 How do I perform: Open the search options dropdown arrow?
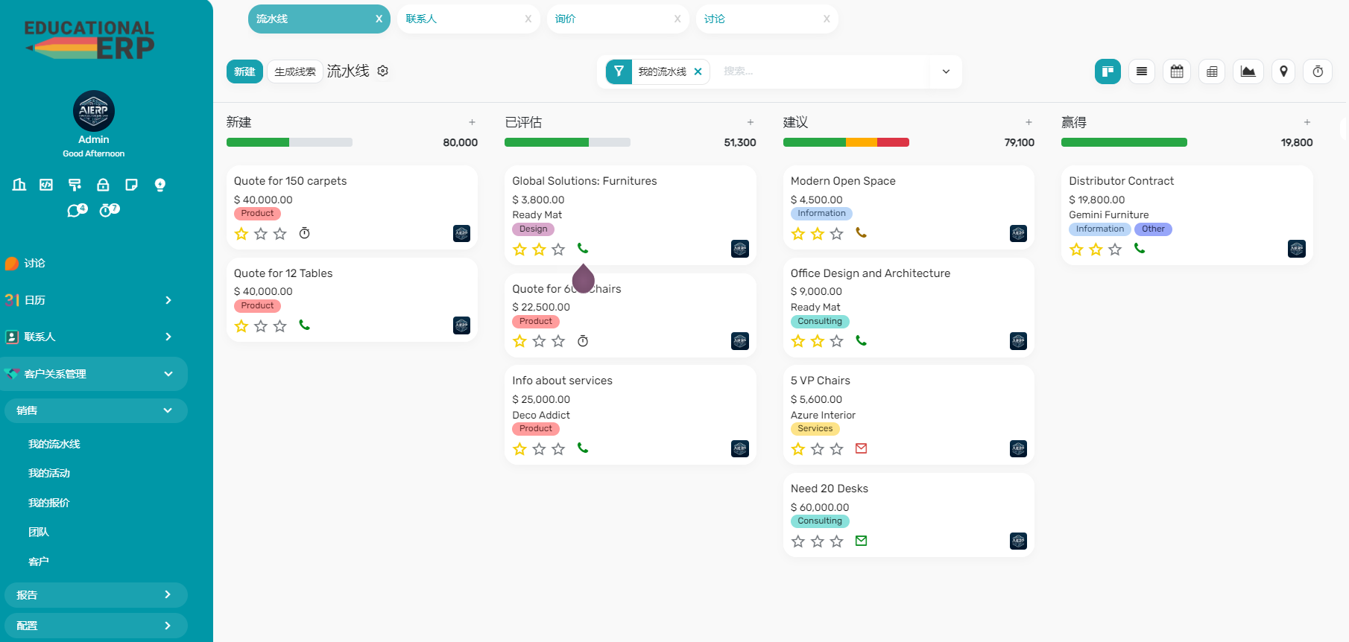point(946,71)
